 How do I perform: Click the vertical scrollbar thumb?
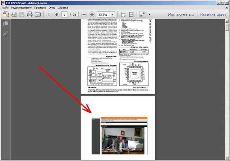(x=227, y=27)
